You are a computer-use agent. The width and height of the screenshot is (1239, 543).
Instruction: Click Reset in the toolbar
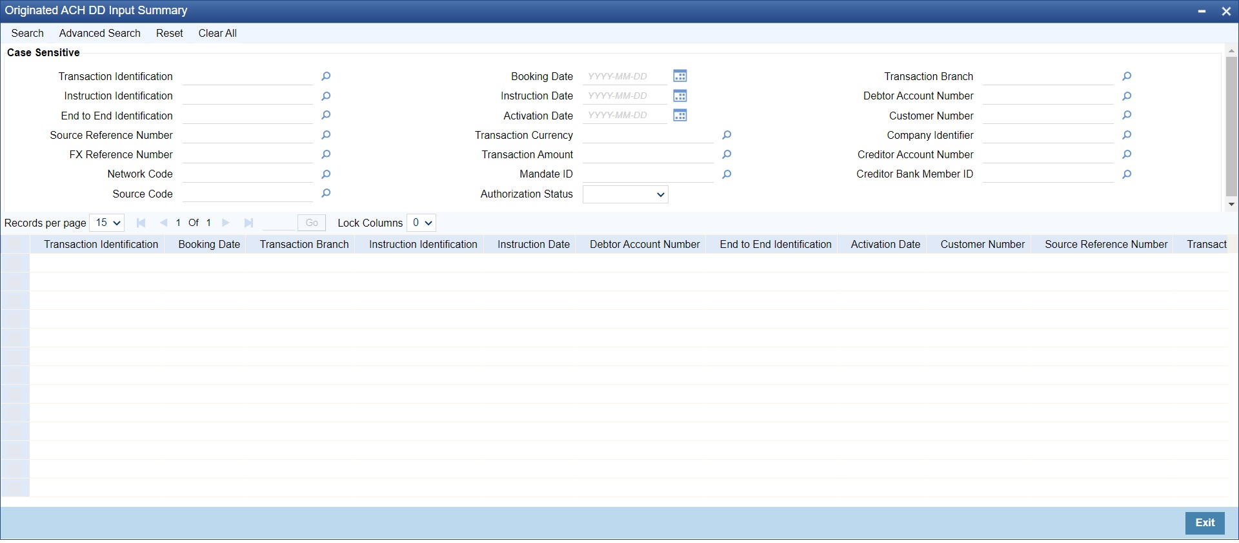(x=170, y=33)
